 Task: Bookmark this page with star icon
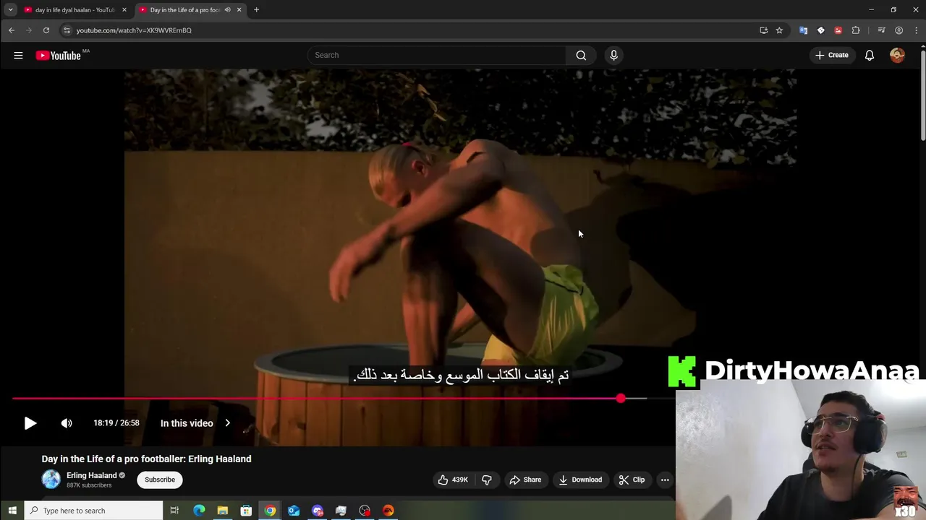coord(779,30)
